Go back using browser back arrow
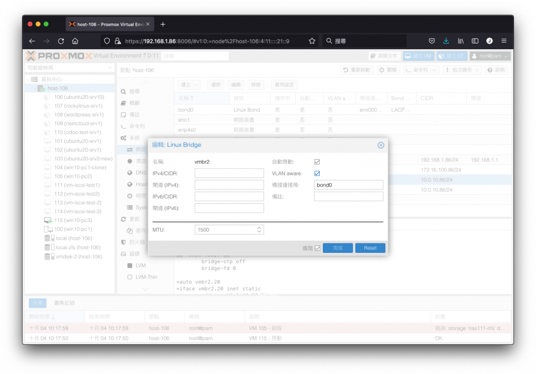536x374 pixels. [x=32, y=41]
